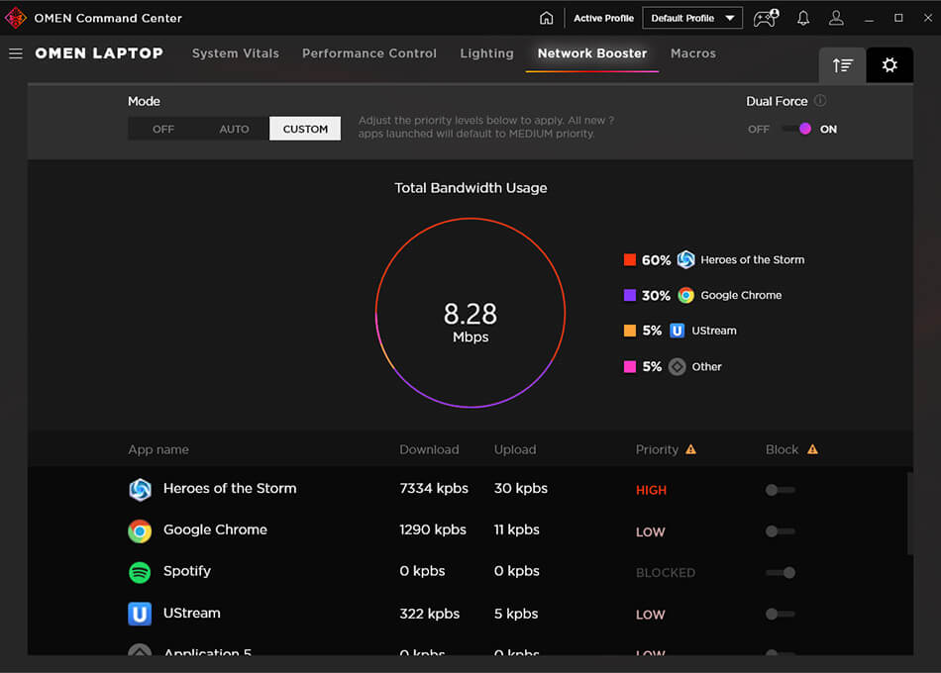Switch to Network Booster tab
This screenshot has height=673, width=941.
(592, 53)
